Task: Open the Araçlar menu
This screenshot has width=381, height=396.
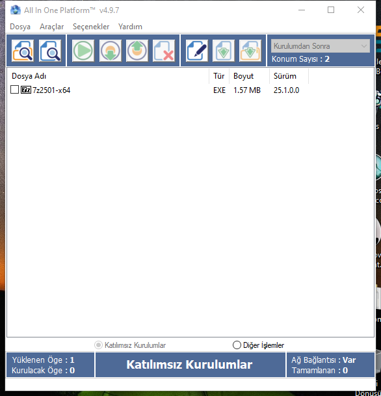Action: [51, 27]
